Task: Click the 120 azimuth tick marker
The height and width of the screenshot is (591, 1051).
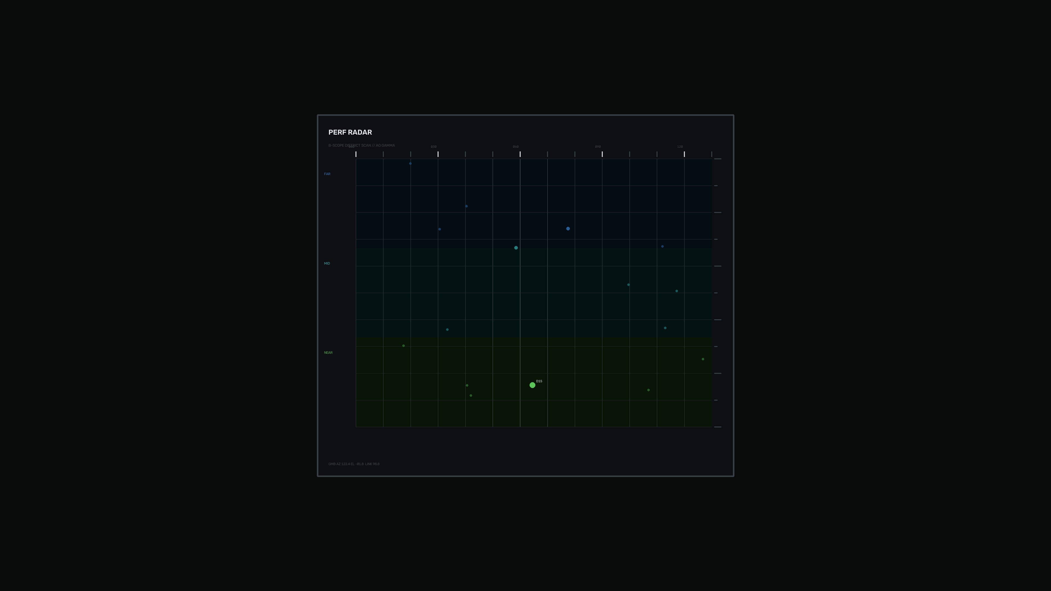Action: click(684, 154)
